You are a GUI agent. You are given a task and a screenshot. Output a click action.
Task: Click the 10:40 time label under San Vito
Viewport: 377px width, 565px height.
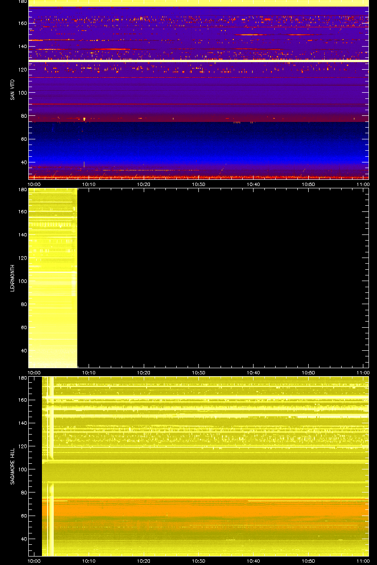click(x=254, y=185)
